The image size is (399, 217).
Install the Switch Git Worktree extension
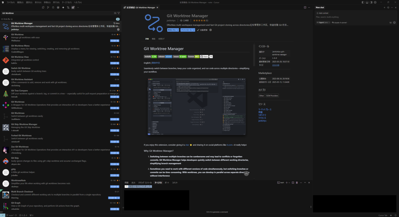point(115,74)
